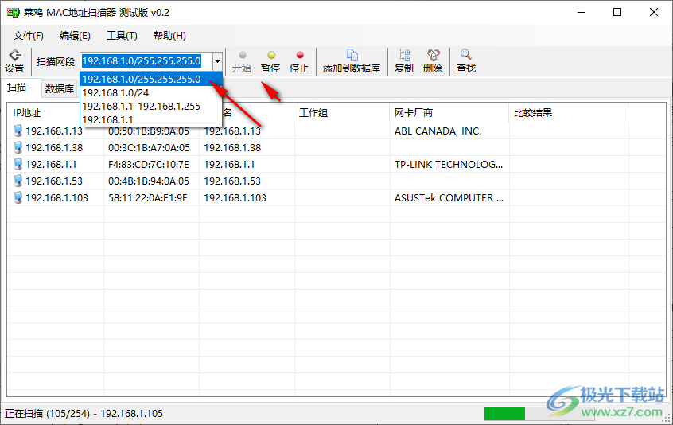Click 添加到数据库 add to database icon
This screenshot has width=673, height=425.
tap(351, 61)
